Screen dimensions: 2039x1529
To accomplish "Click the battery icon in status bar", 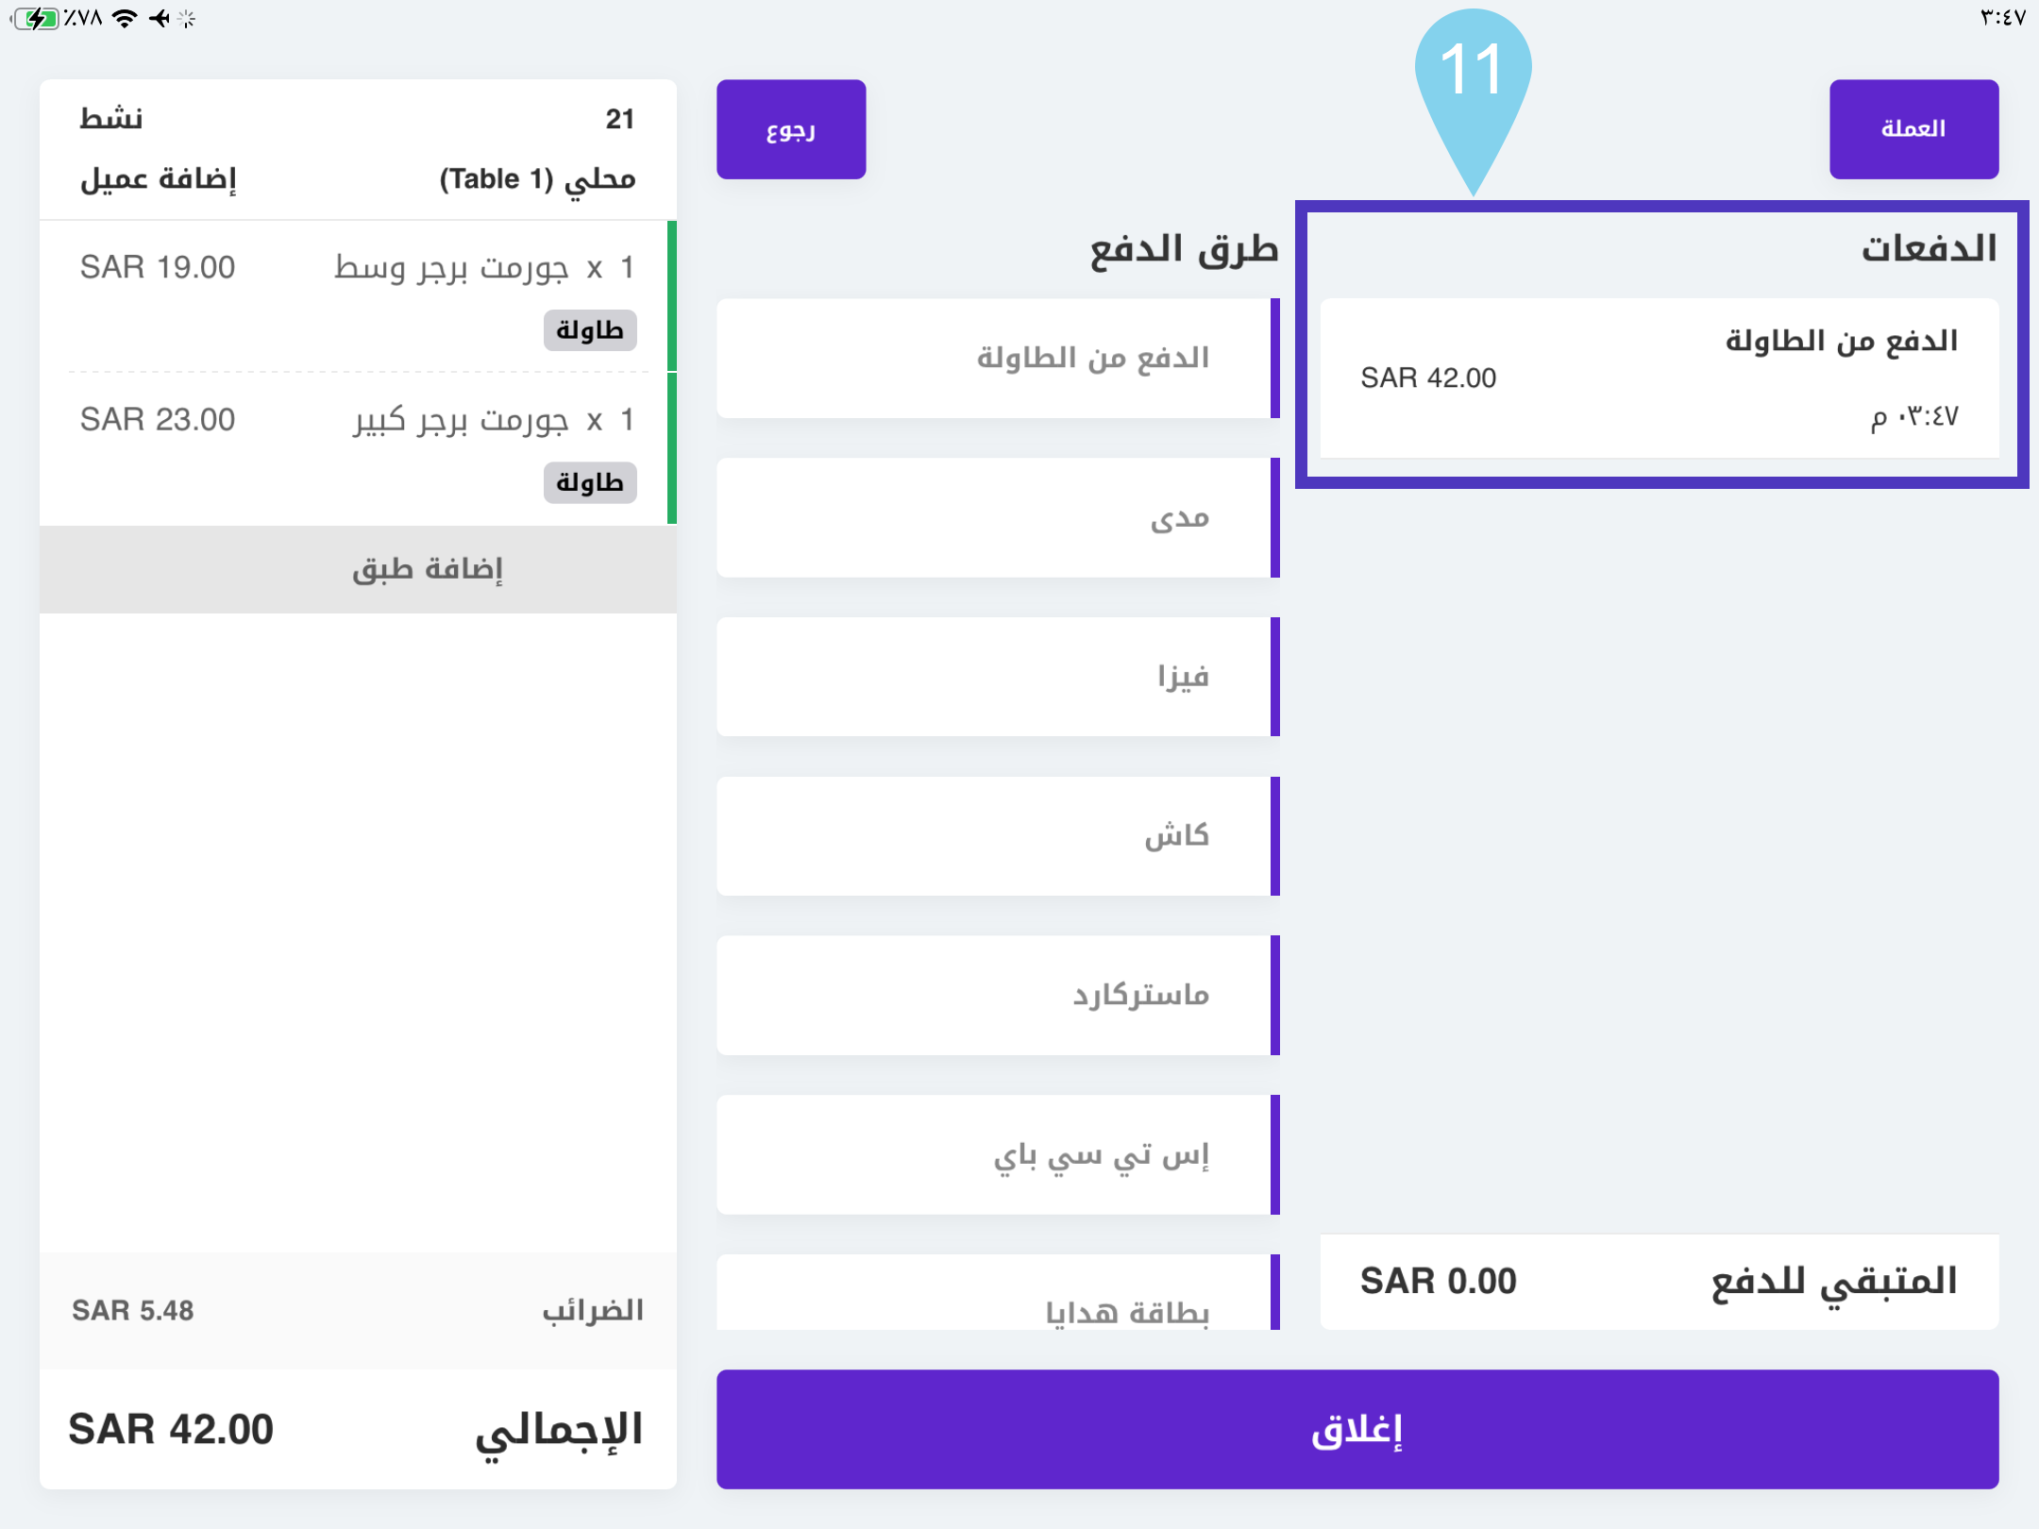I will [x=36, y=18].
